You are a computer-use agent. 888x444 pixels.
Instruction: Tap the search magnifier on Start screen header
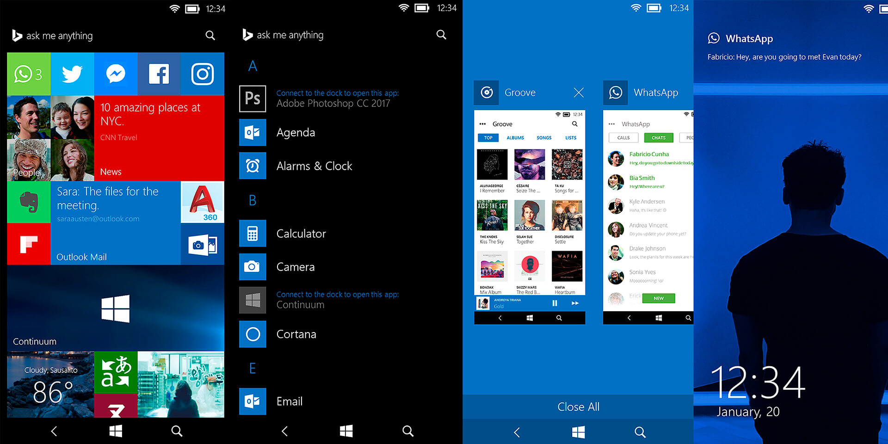[210, 36]
